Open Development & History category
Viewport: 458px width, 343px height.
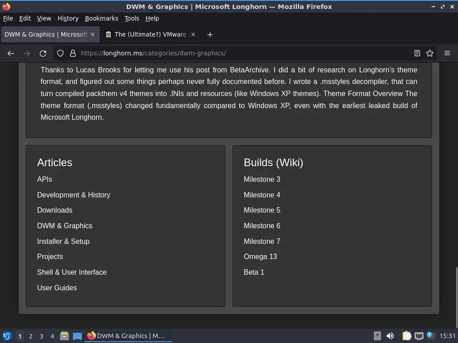point(74,195)
